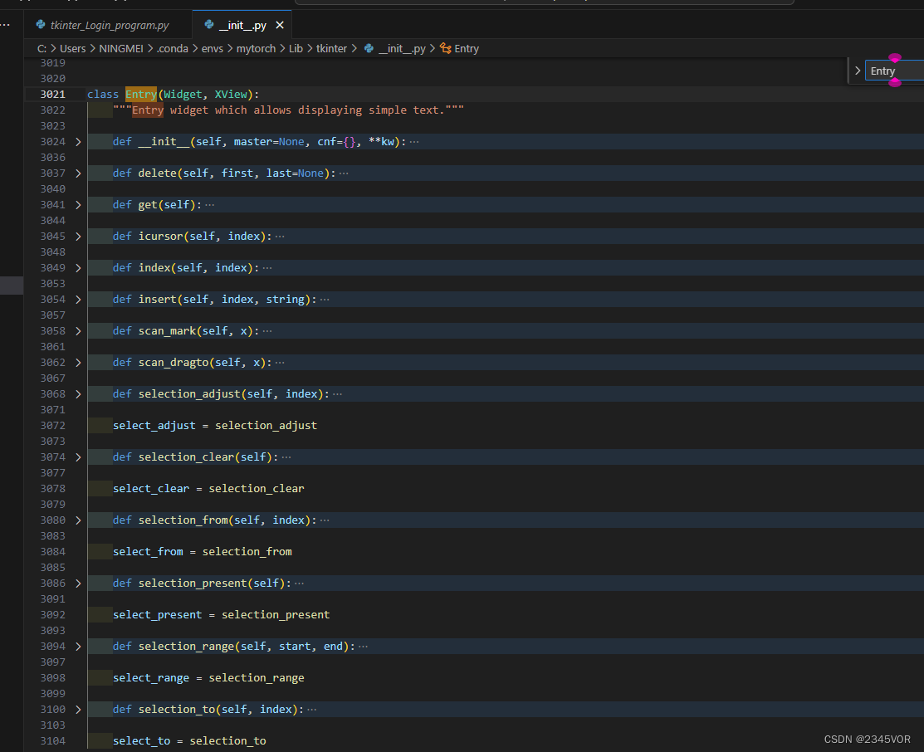This screenshot has width=924, height=752.
Task: Click fold ellipsis after selection_adjust signature
Action: pyautogui.click(x=338, y=393)
